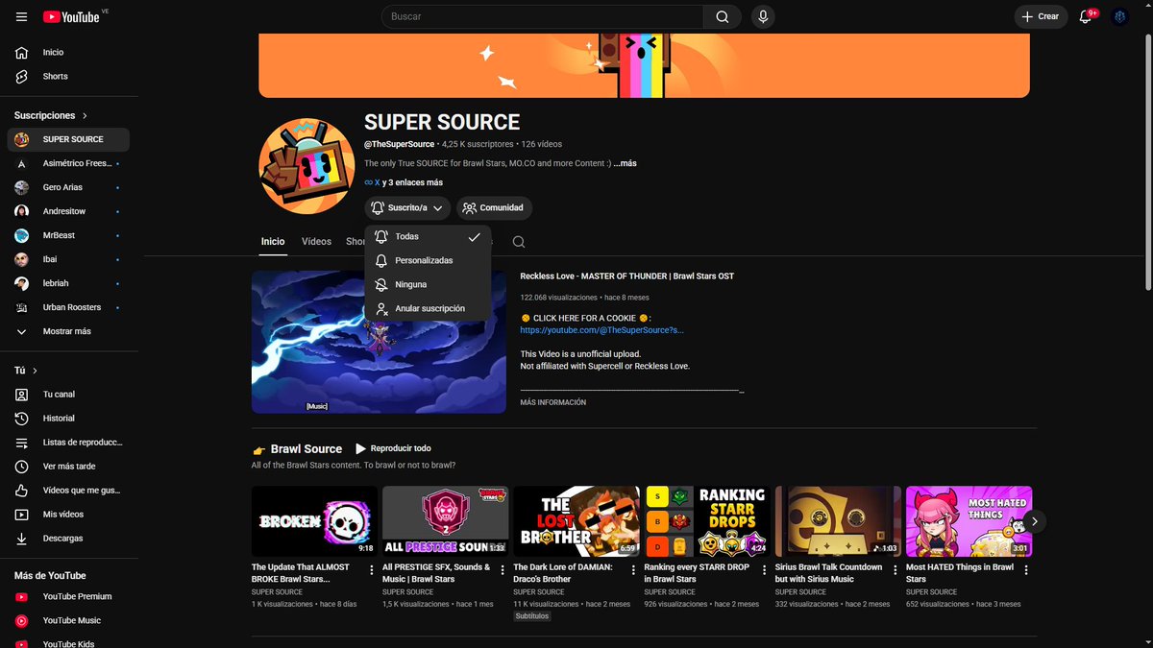This screenshot has width=1153, height=648.
Task: Open Brawl Source playlist title
Action: [307, 448]
